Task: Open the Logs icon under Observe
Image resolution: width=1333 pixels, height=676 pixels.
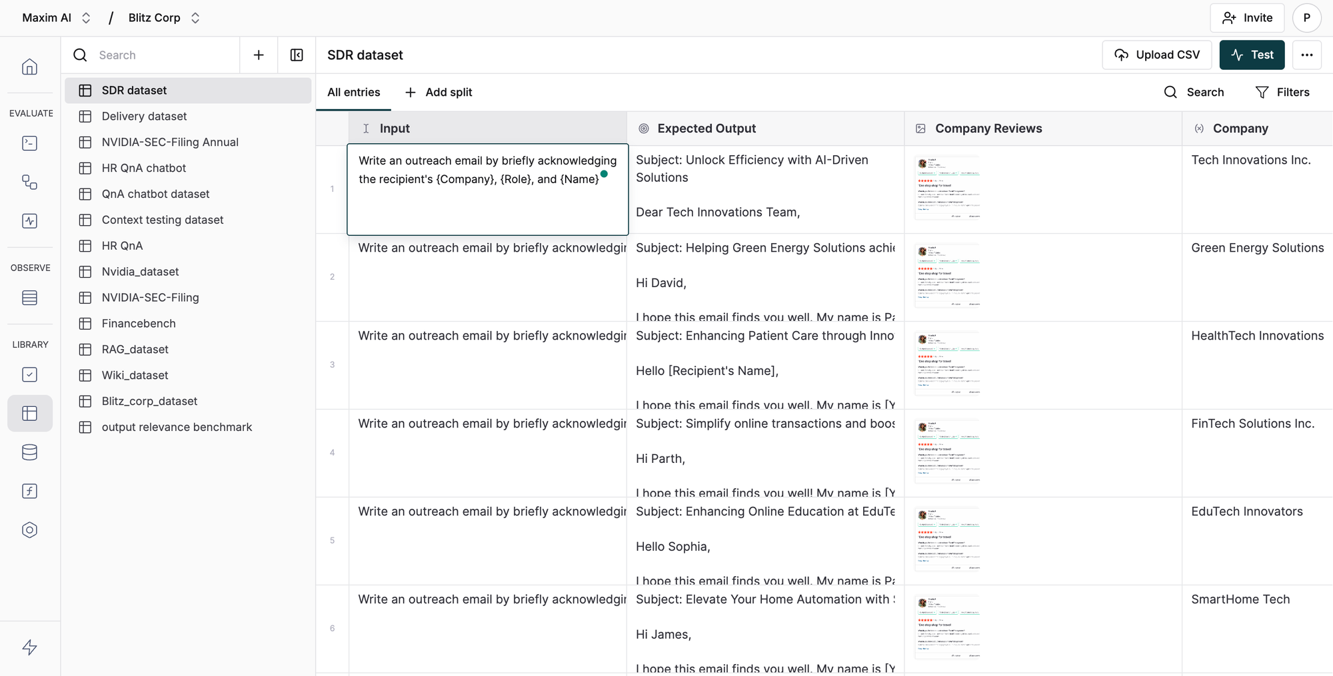Action: pyautogui.click(x=29, y=298)
